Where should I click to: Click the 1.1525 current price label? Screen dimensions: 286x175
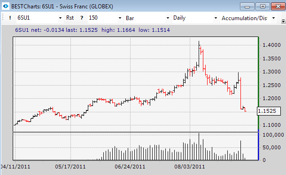269,111
